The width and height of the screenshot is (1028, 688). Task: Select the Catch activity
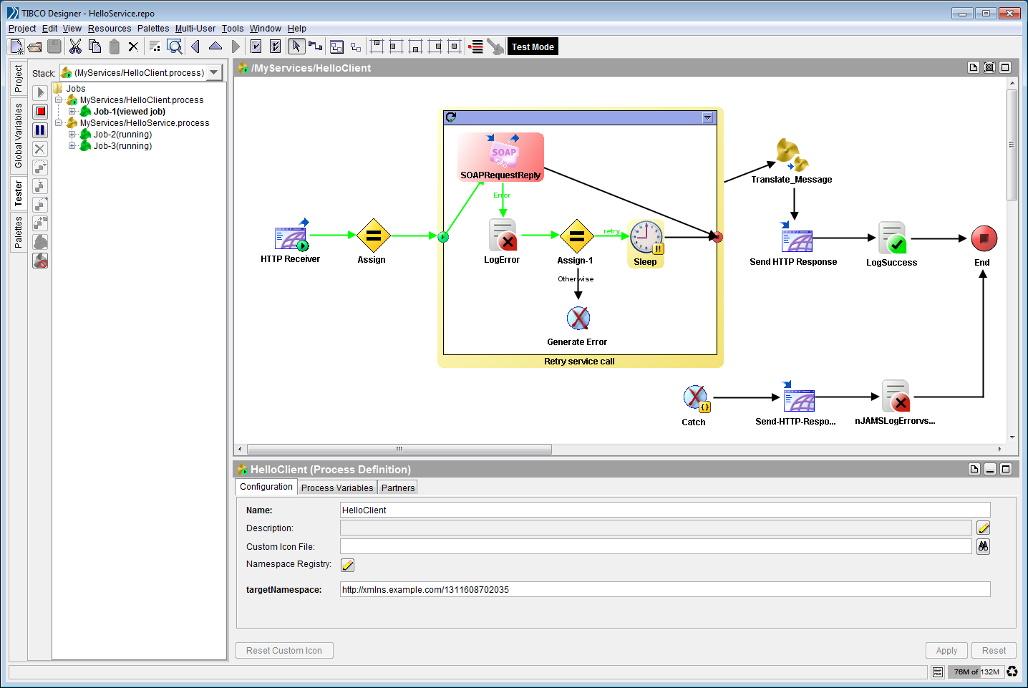(x=694, y=405)
